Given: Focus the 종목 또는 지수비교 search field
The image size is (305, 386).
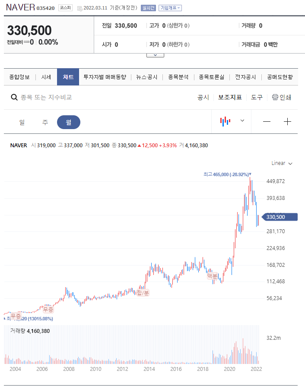Looking at the screenshot, I should point(46,97).
